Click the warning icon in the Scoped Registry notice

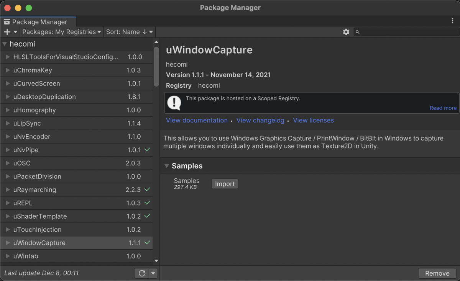pyautogui.click(x=174, y=103)
